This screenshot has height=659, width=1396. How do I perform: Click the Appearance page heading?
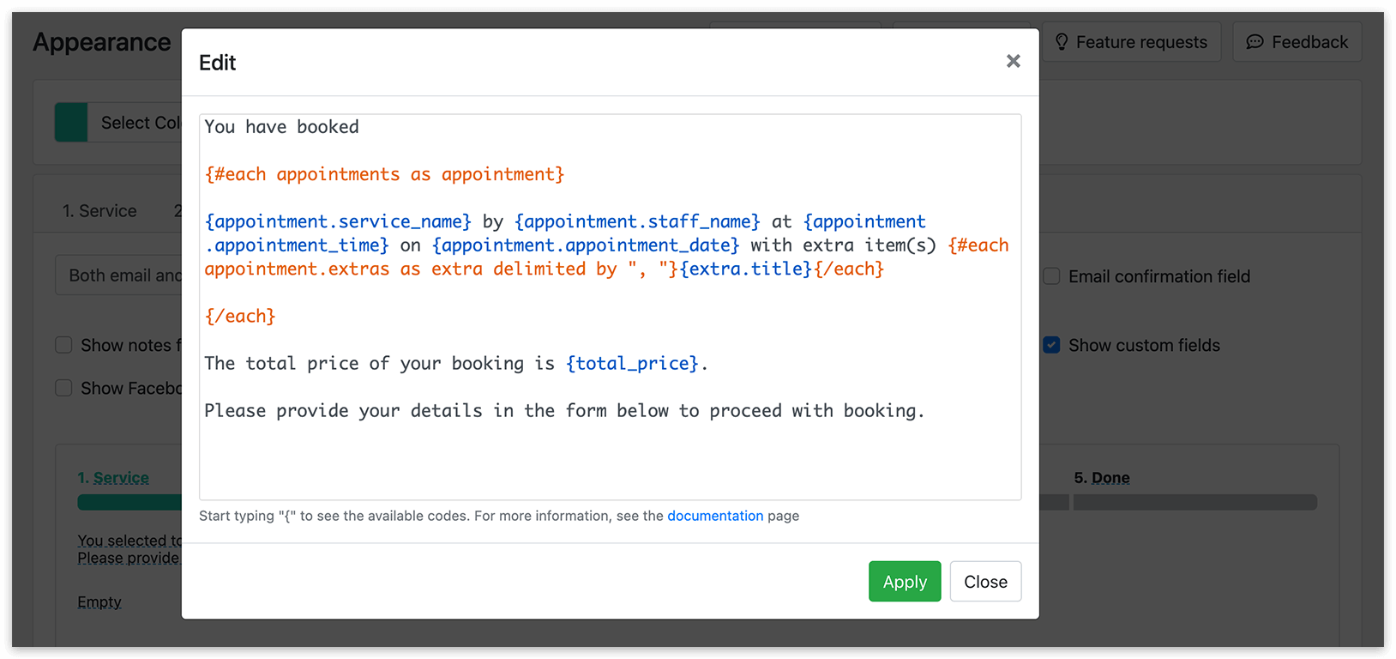click(x=102, y=42)
